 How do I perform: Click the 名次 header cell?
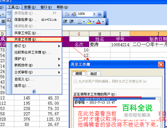(79, 44)
